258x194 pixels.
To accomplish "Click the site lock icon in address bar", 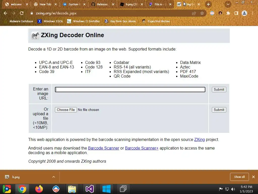I will [32, 13].
